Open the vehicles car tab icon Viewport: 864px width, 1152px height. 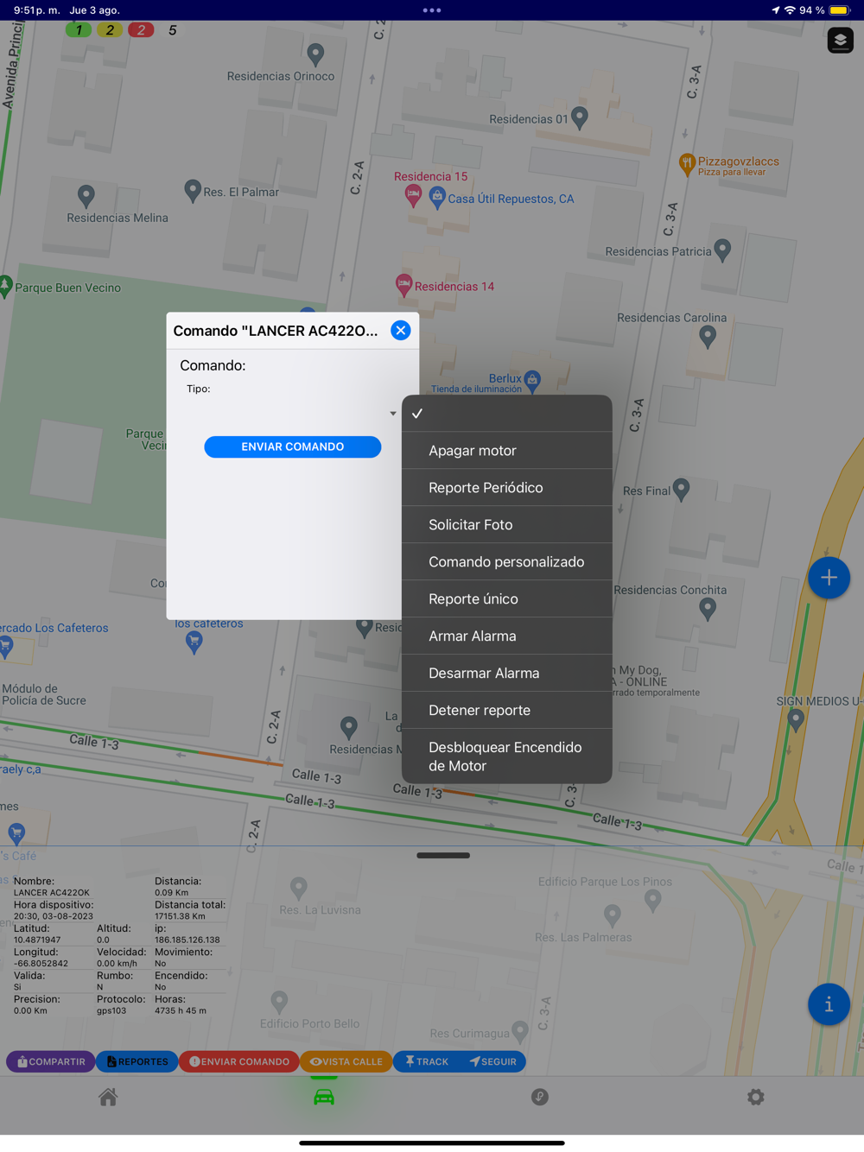tap(324, 1097)
